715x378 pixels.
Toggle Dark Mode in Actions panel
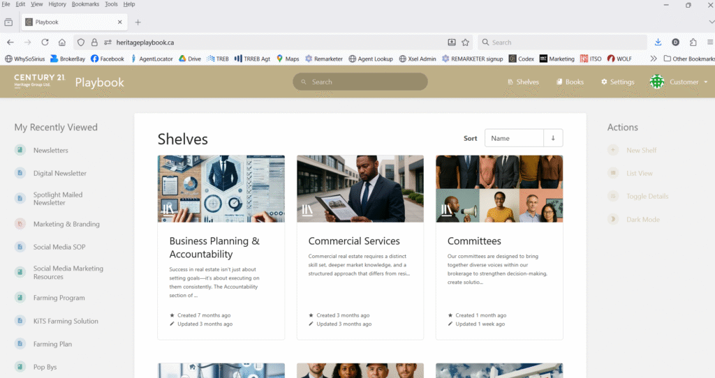[x=613, y=219]
